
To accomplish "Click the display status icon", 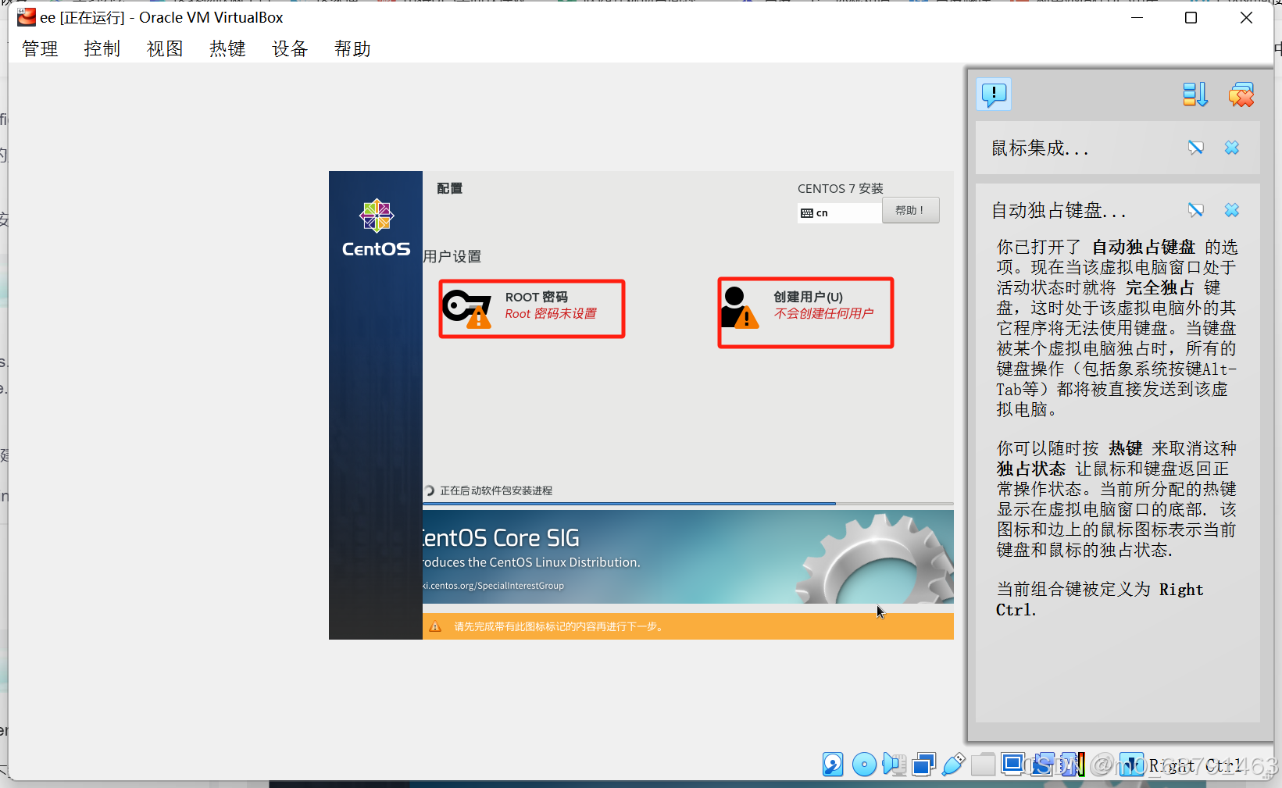I will pos(1012,764).
